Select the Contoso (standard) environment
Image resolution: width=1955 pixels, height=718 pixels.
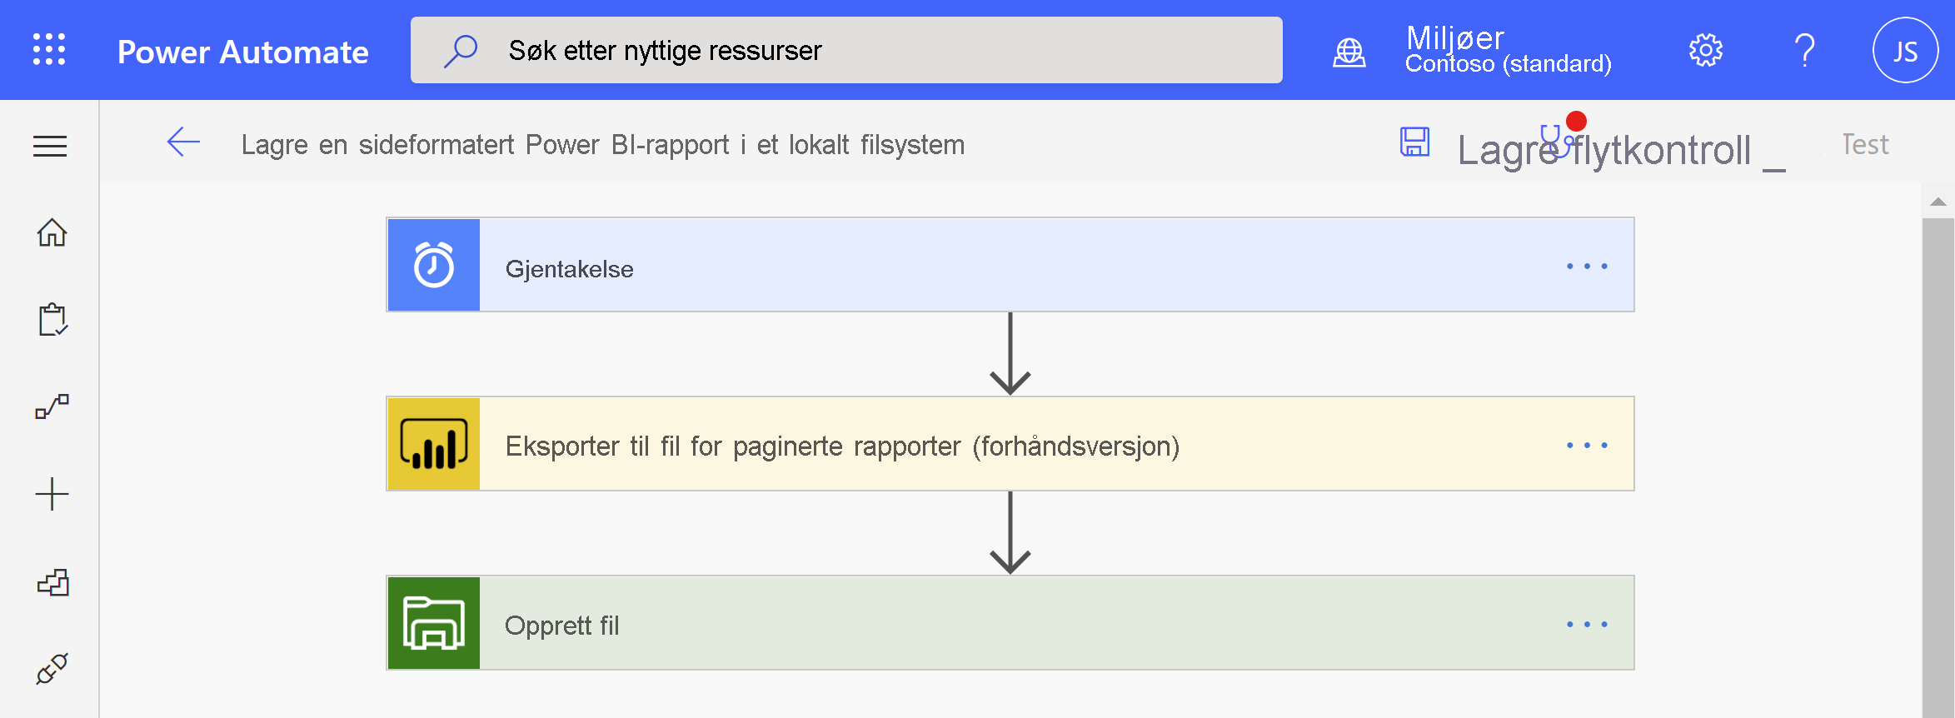click(x=1508, y=64)
